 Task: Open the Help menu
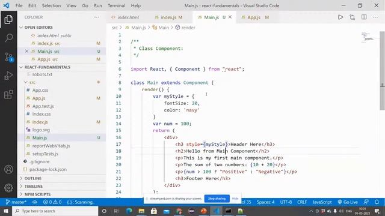pyautogui.click(x=135, y=5)
